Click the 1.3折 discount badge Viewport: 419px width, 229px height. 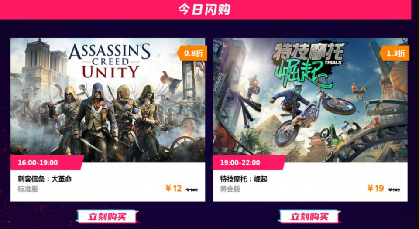(x=395, y=53)
